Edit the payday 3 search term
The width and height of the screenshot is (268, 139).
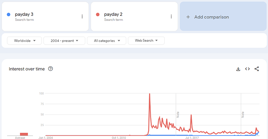[24, 14]
